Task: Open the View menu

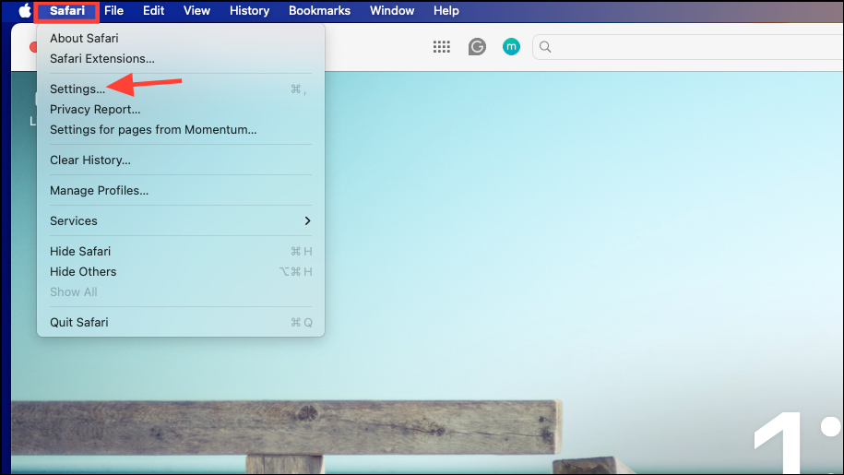Action: [x=196, y=11]
